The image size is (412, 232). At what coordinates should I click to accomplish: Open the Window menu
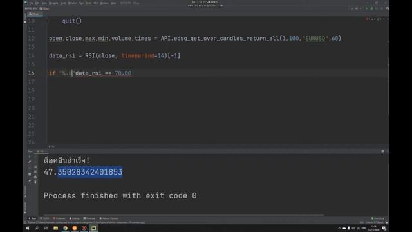pyautogui.click(x=104, y=3)
